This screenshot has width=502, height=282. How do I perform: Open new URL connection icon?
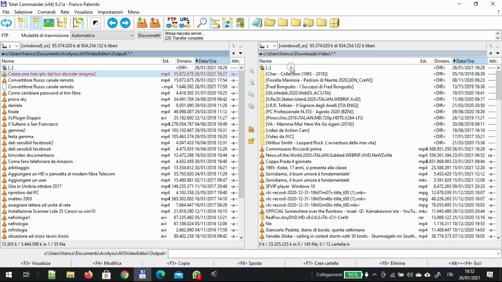click(x=185, y=23)
